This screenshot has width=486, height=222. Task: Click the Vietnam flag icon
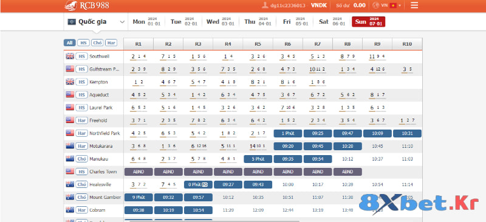click(393, 5)
